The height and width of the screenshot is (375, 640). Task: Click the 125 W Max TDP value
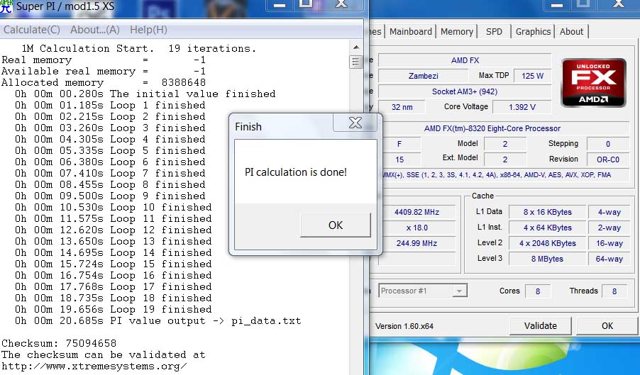532,76
